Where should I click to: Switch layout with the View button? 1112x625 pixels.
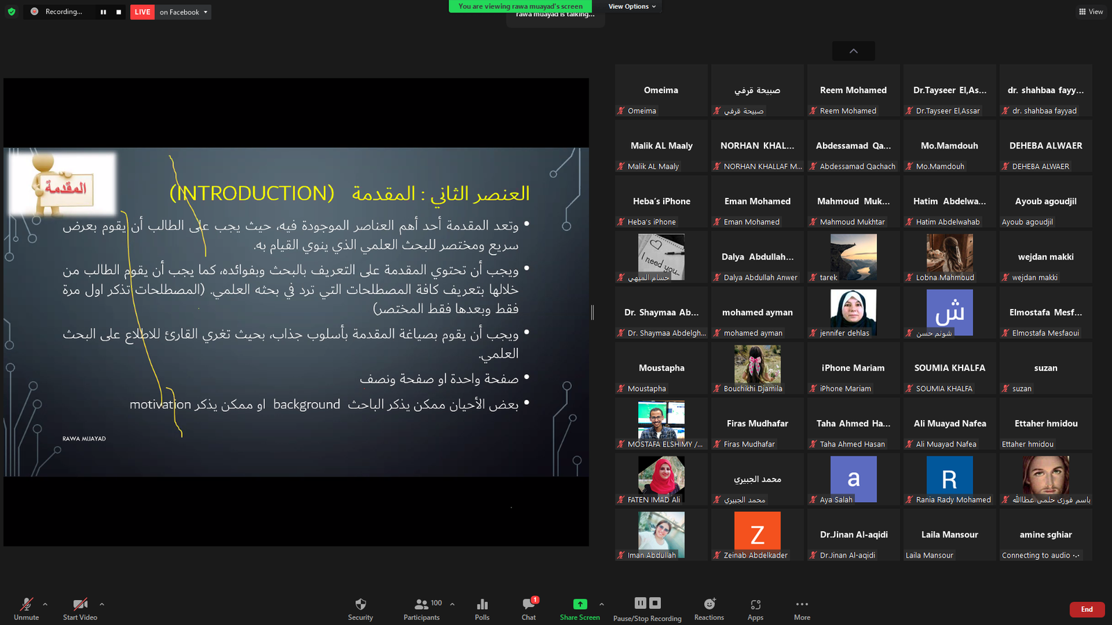[x=1091, y=12]
